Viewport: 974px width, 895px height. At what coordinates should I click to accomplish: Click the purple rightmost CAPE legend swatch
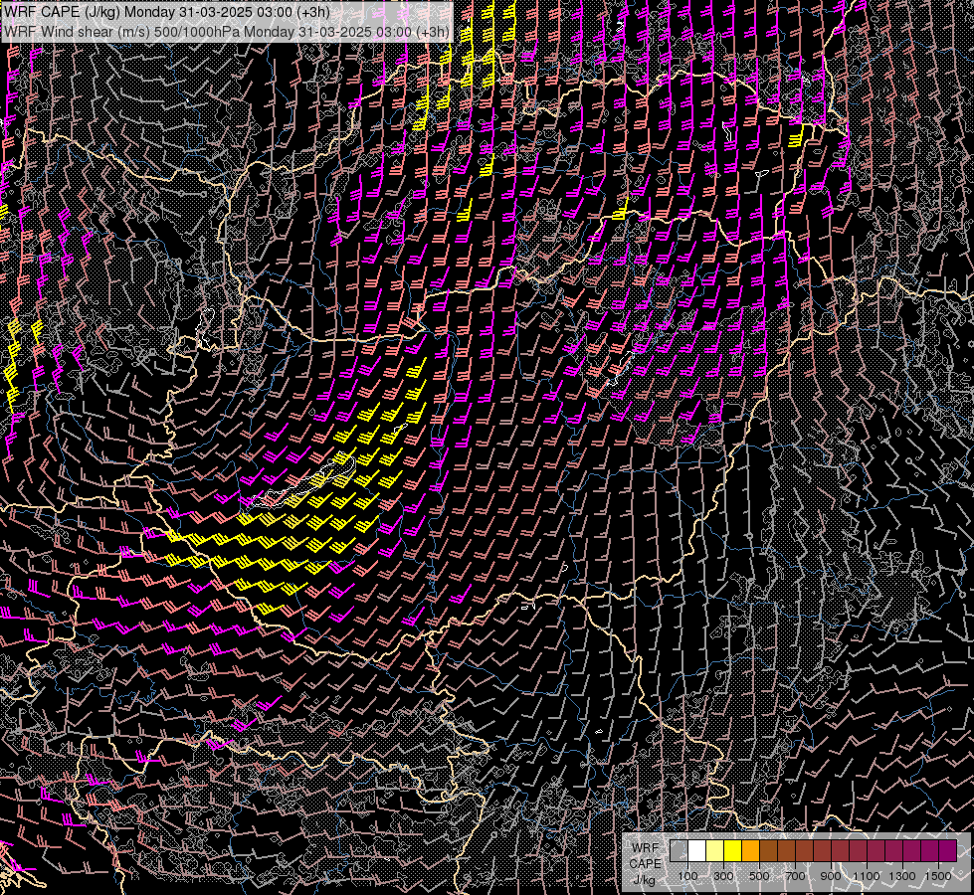(948, 851)
